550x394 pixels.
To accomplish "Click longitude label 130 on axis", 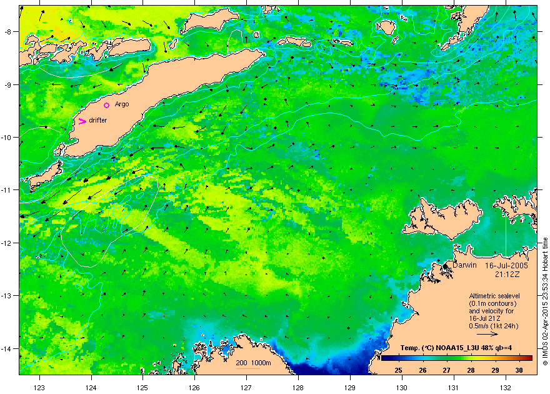I will tap(402, 388).
